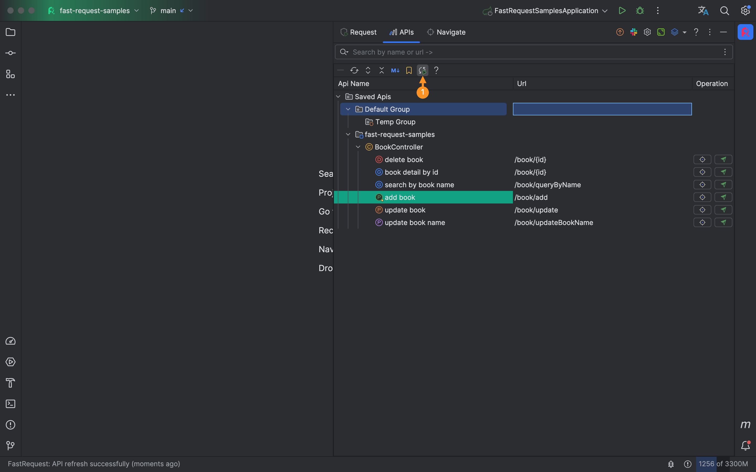The image size is (756, 472).
Task: Open Terminal from left sidebar
Action: click(x=10, y=404)
